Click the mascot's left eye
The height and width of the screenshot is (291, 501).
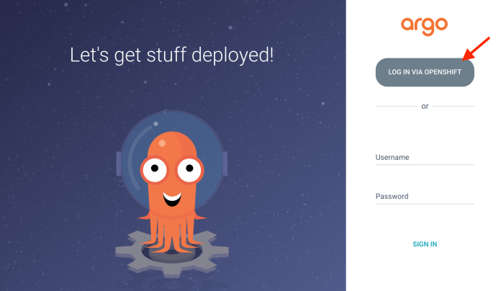154,171
